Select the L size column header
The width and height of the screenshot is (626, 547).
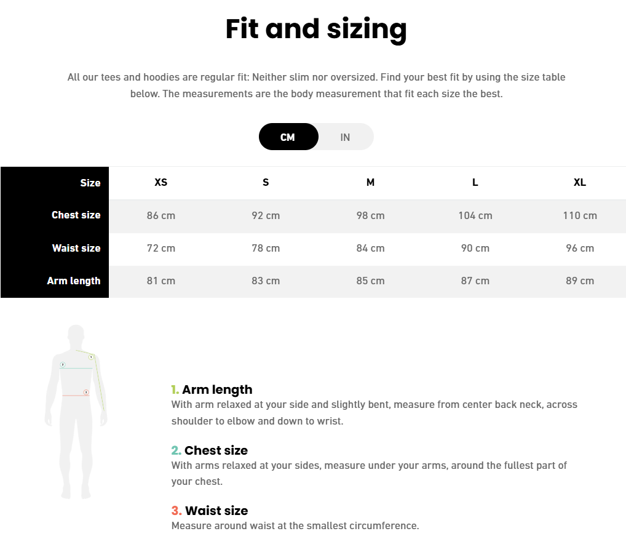tap(475, 183)
